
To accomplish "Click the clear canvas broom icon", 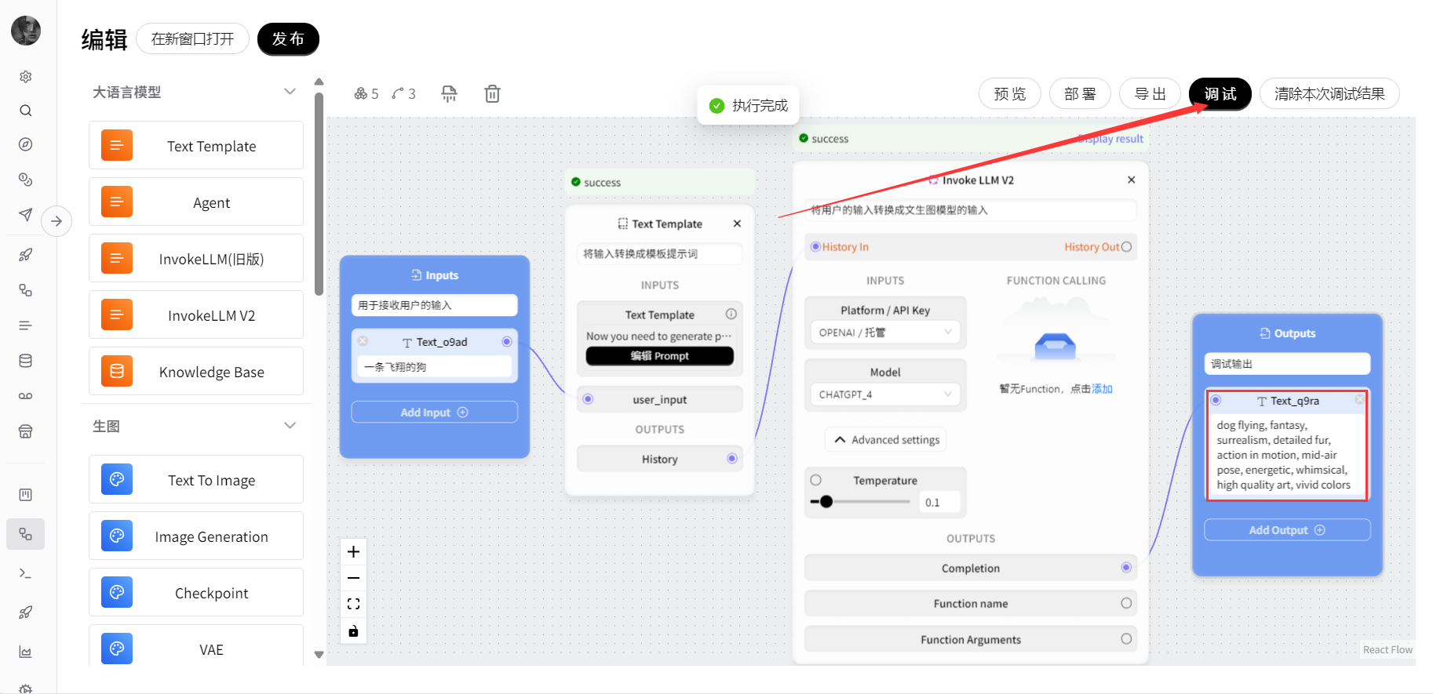I will (449, 94).
